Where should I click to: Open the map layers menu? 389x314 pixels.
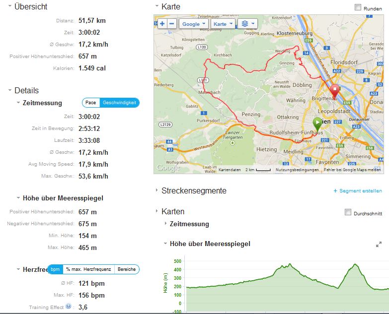click(247, 24)
